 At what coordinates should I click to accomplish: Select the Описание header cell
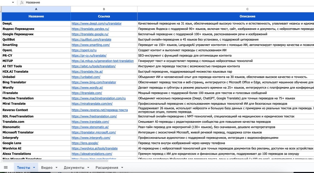[226, 16]
